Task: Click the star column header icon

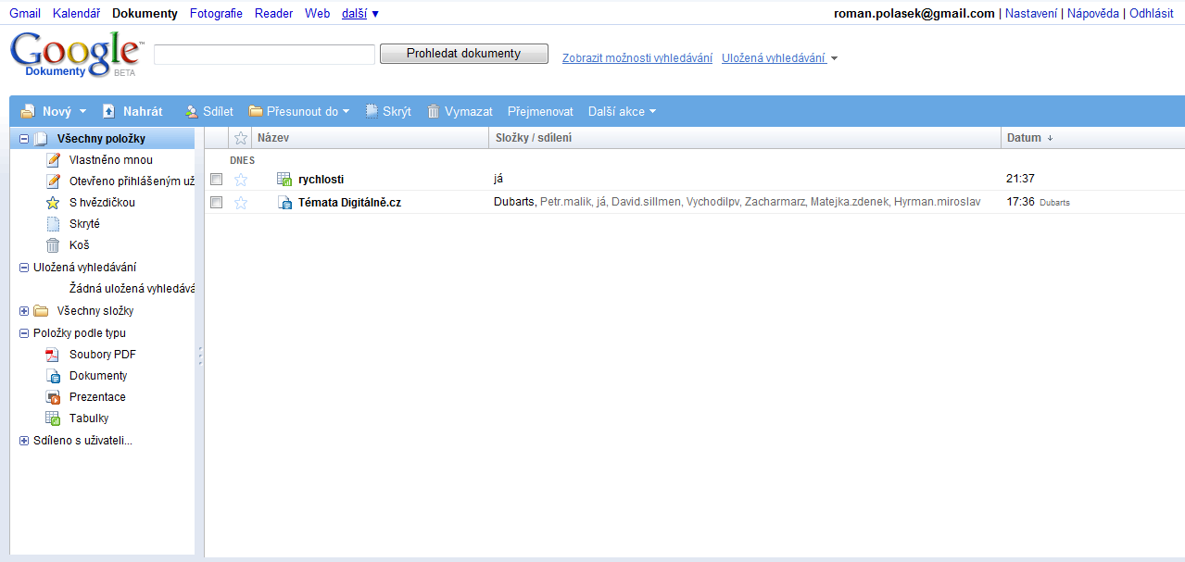Action: coord(241,138)
